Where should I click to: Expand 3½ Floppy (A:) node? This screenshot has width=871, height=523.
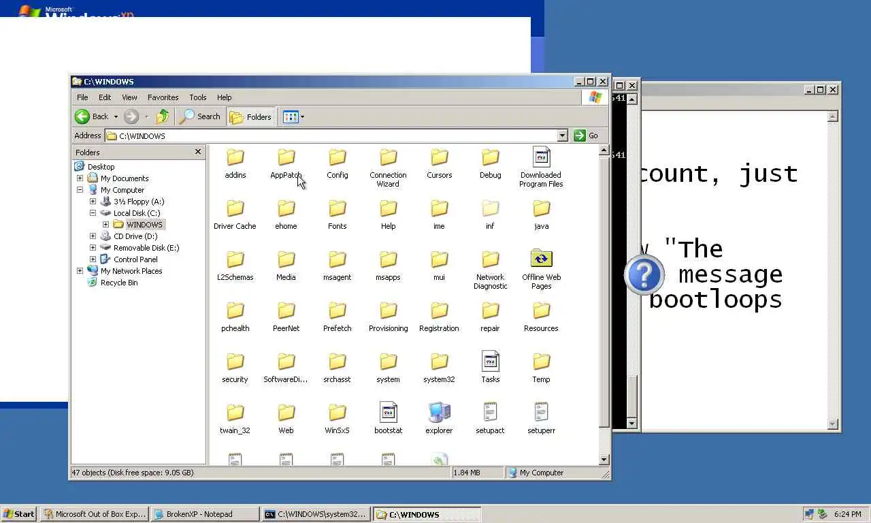coord(93,202)
